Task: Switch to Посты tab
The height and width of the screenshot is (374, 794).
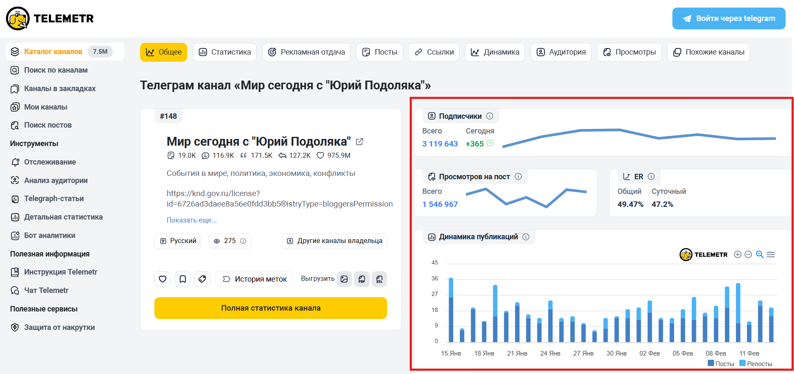Action: [x=380, y=52]
